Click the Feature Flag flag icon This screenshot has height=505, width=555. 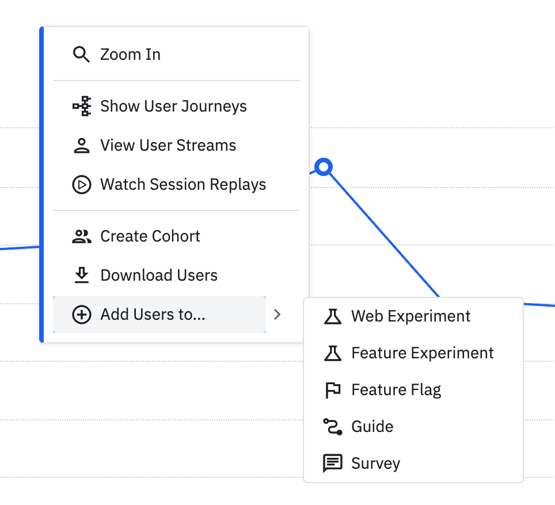[x=333, y=390]
